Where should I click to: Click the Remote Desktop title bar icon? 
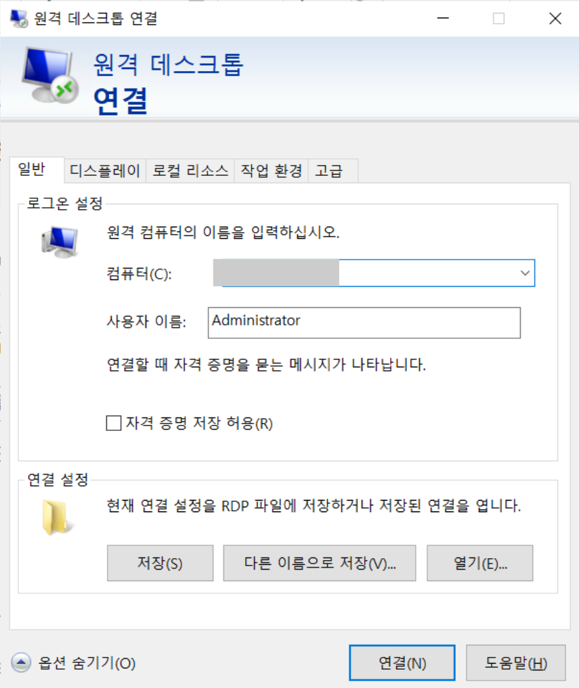pyautogui.click(x=19, y=18)
